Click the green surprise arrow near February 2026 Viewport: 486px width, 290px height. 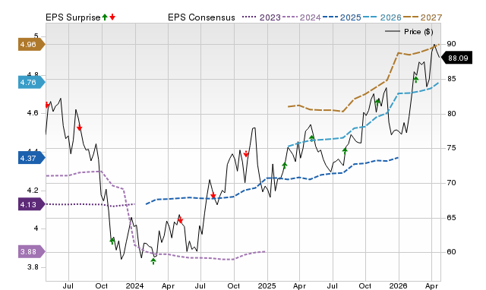click(416, 80)
